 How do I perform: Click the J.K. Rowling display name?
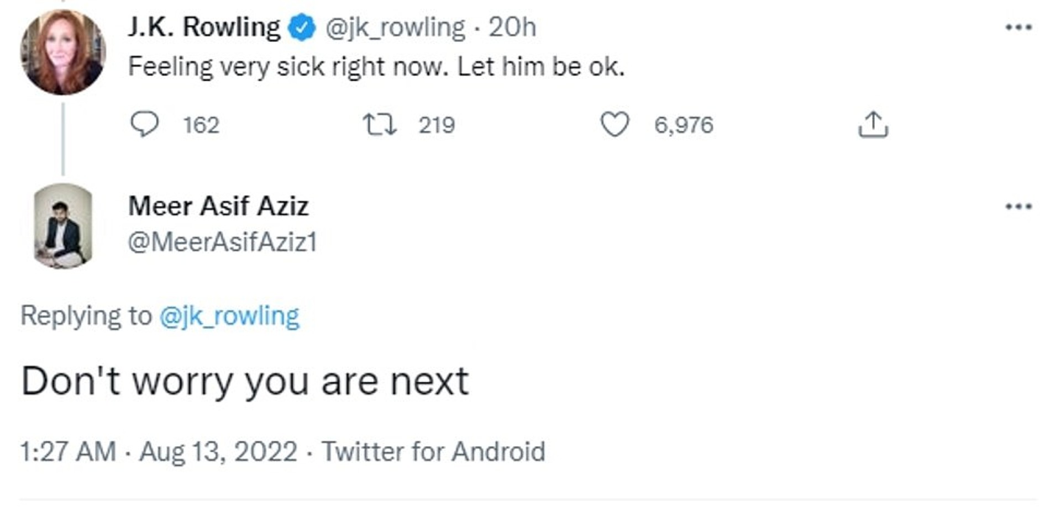(x=204, y=27)
